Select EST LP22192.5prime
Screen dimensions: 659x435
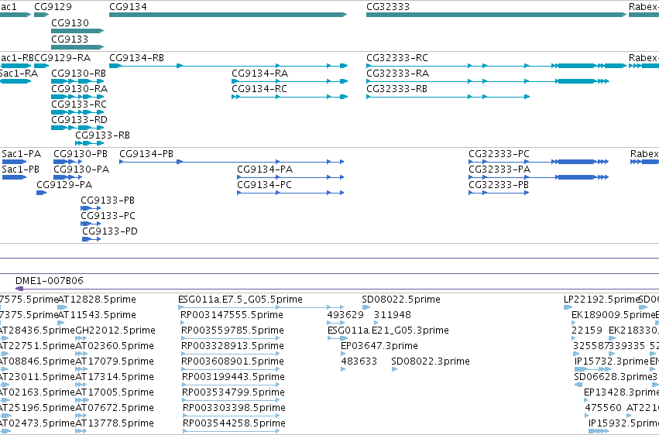pyautogui.click(x=602, y=300)
